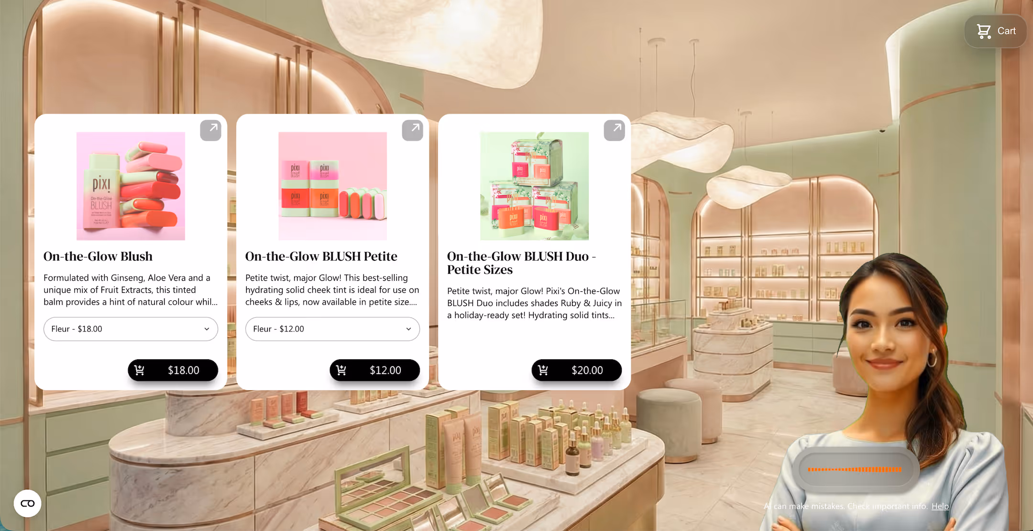Expand the Fleur - $12.00 shade dropdown
Viewport: 1033px width, 531px height.
click(x=332, y=329)
